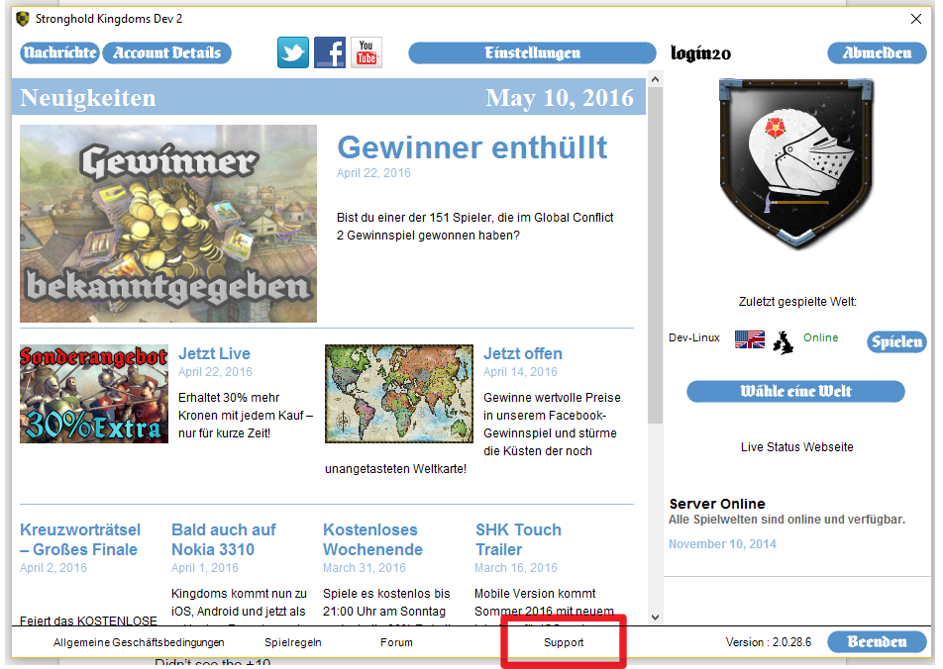Viewport: 943px width, 669px height.
Task: Click Zuletzt gespielte Welt label
Action: (797, 302)
